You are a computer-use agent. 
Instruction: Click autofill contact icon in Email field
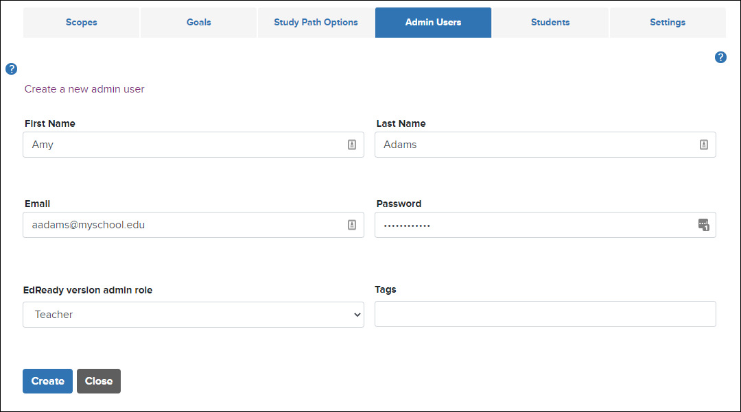pos(352,225)
